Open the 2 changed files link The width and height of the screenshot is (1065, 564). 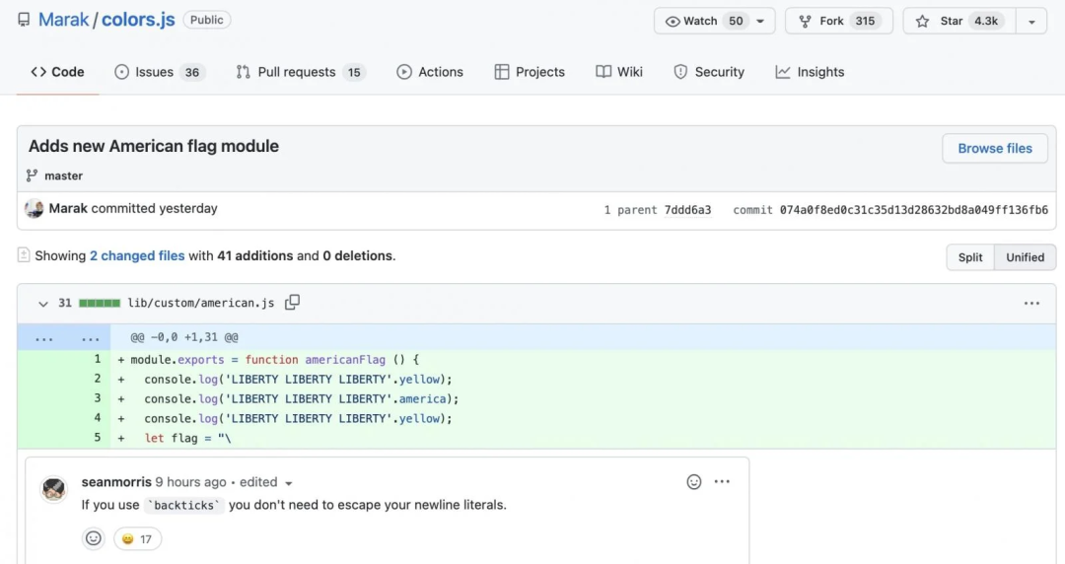point(137,256)
